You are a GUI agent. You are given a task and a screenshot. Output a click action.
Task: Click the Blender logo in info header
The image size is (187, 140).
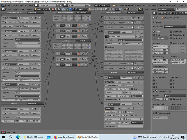pyautogui.click(x=114, y=5)
